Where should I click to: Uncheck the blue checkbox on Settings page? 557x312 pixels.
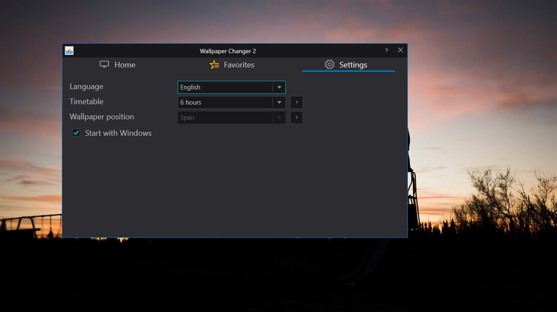[x=76, y=133]
